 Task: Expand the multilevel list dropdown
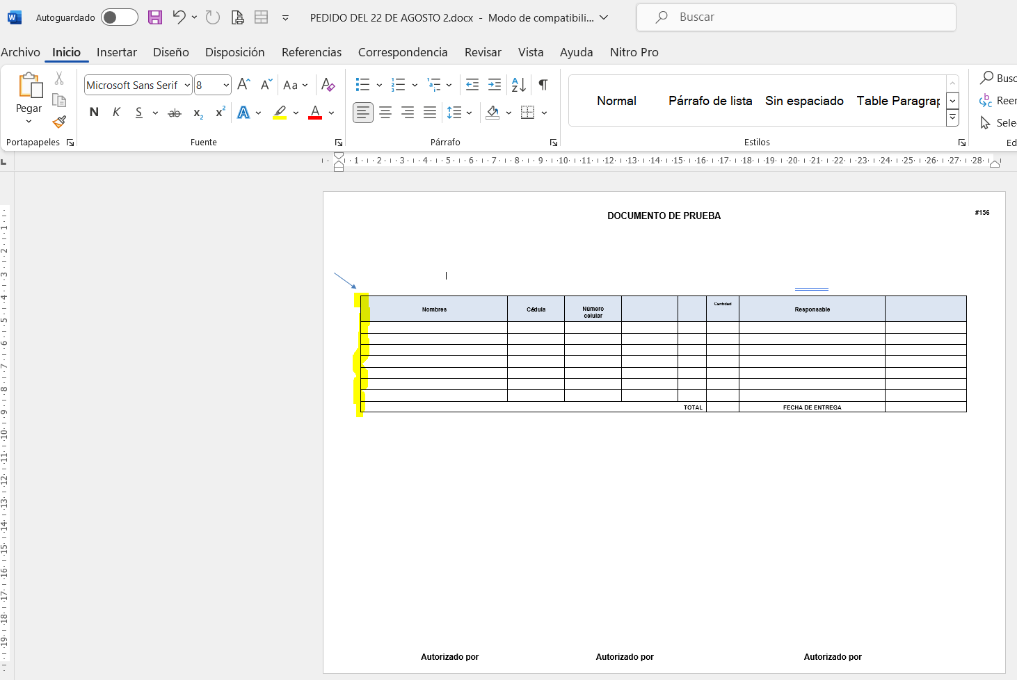pos(449,85)
